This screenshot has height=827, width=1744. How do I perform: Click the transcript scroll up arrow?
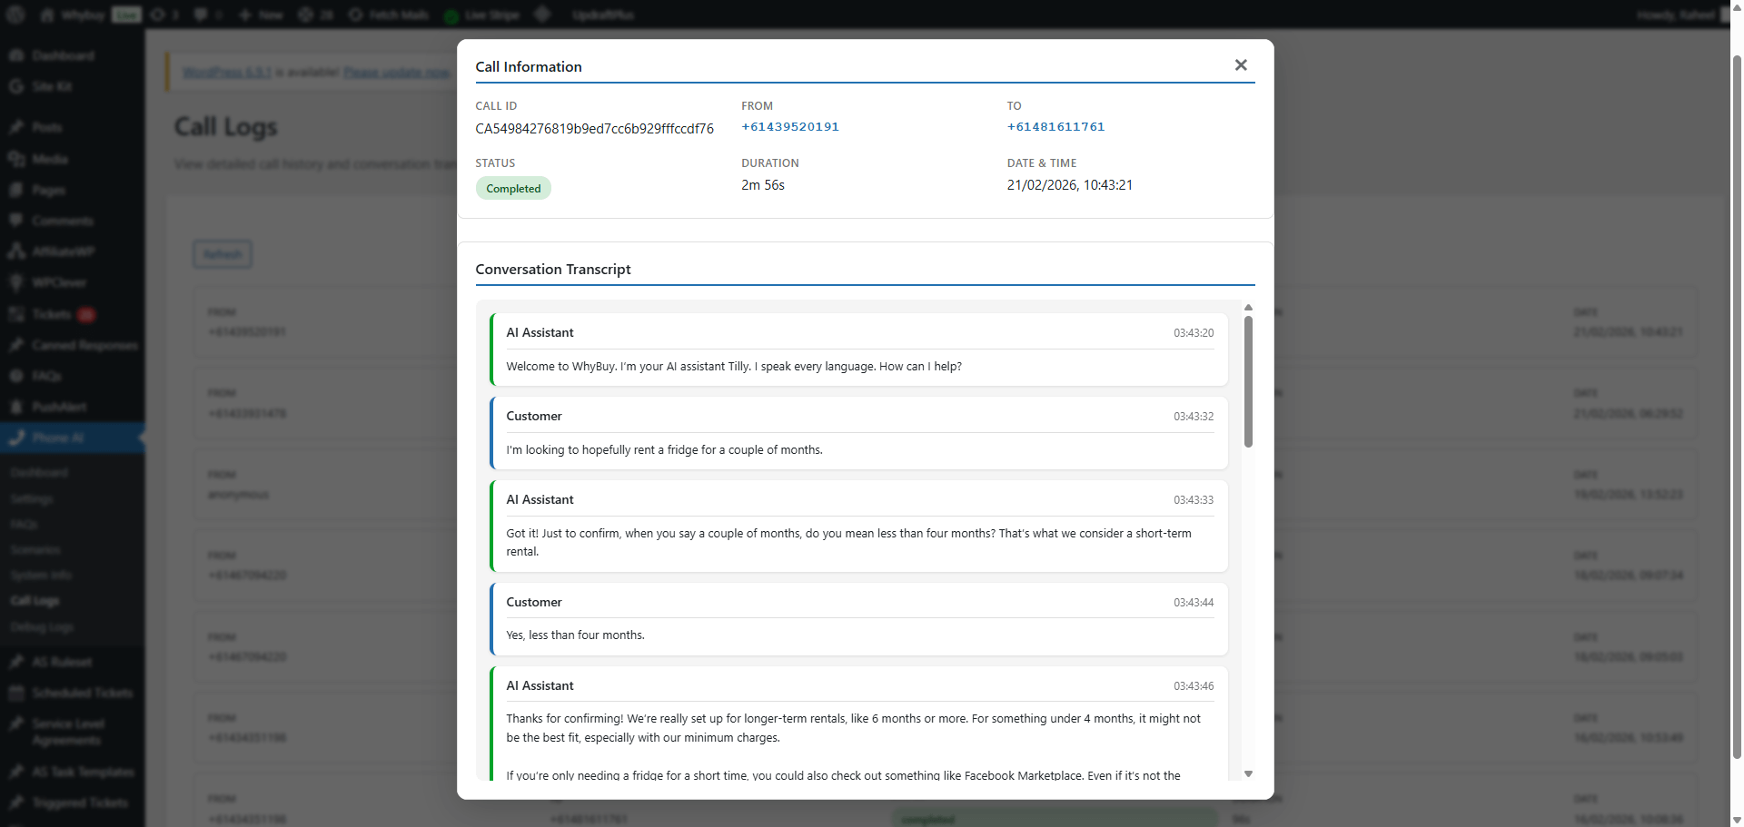(x=1248, y=308)
